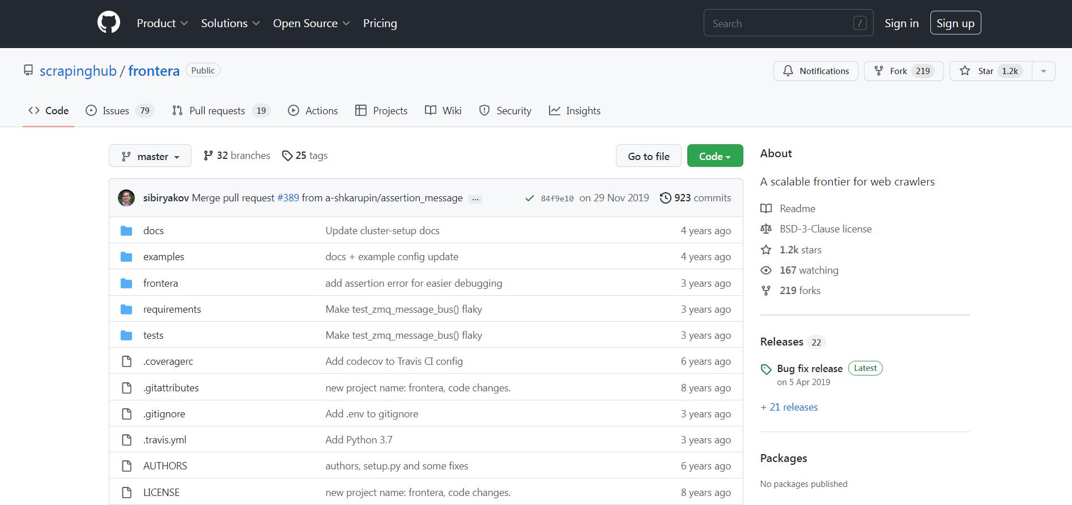
Task: Click the stars icon in About
Action: coord(766,250)
